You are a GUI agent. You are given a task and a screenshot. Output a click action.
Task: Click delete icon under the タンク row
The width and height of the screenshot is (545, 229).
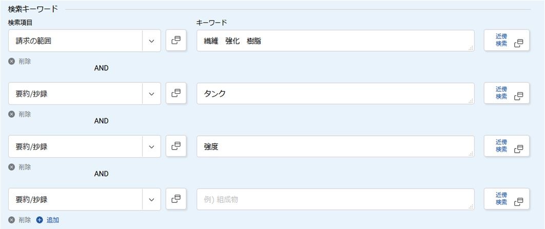point(12,114)
